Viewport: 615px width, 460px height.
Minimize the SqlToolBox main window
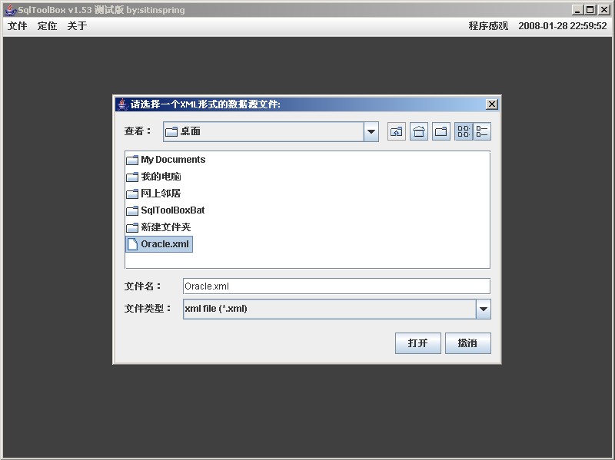577,10
